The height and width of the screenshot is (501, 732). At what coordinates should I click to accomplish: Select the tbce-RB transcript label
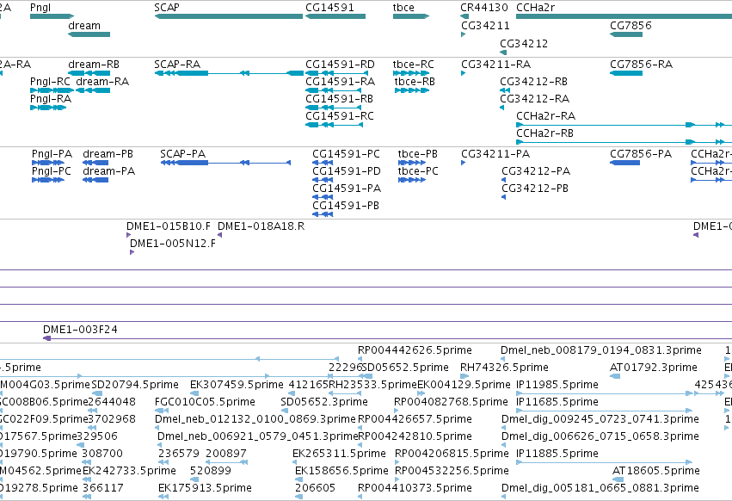tap(415, 82)
